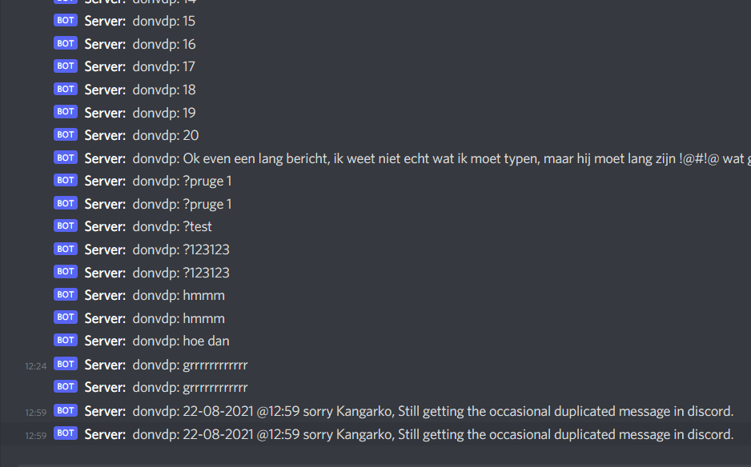Viewport: 751px width, 467px height.
Task: Click the BOT badge beside the first "hmmm" message
Action: point(65,294)
